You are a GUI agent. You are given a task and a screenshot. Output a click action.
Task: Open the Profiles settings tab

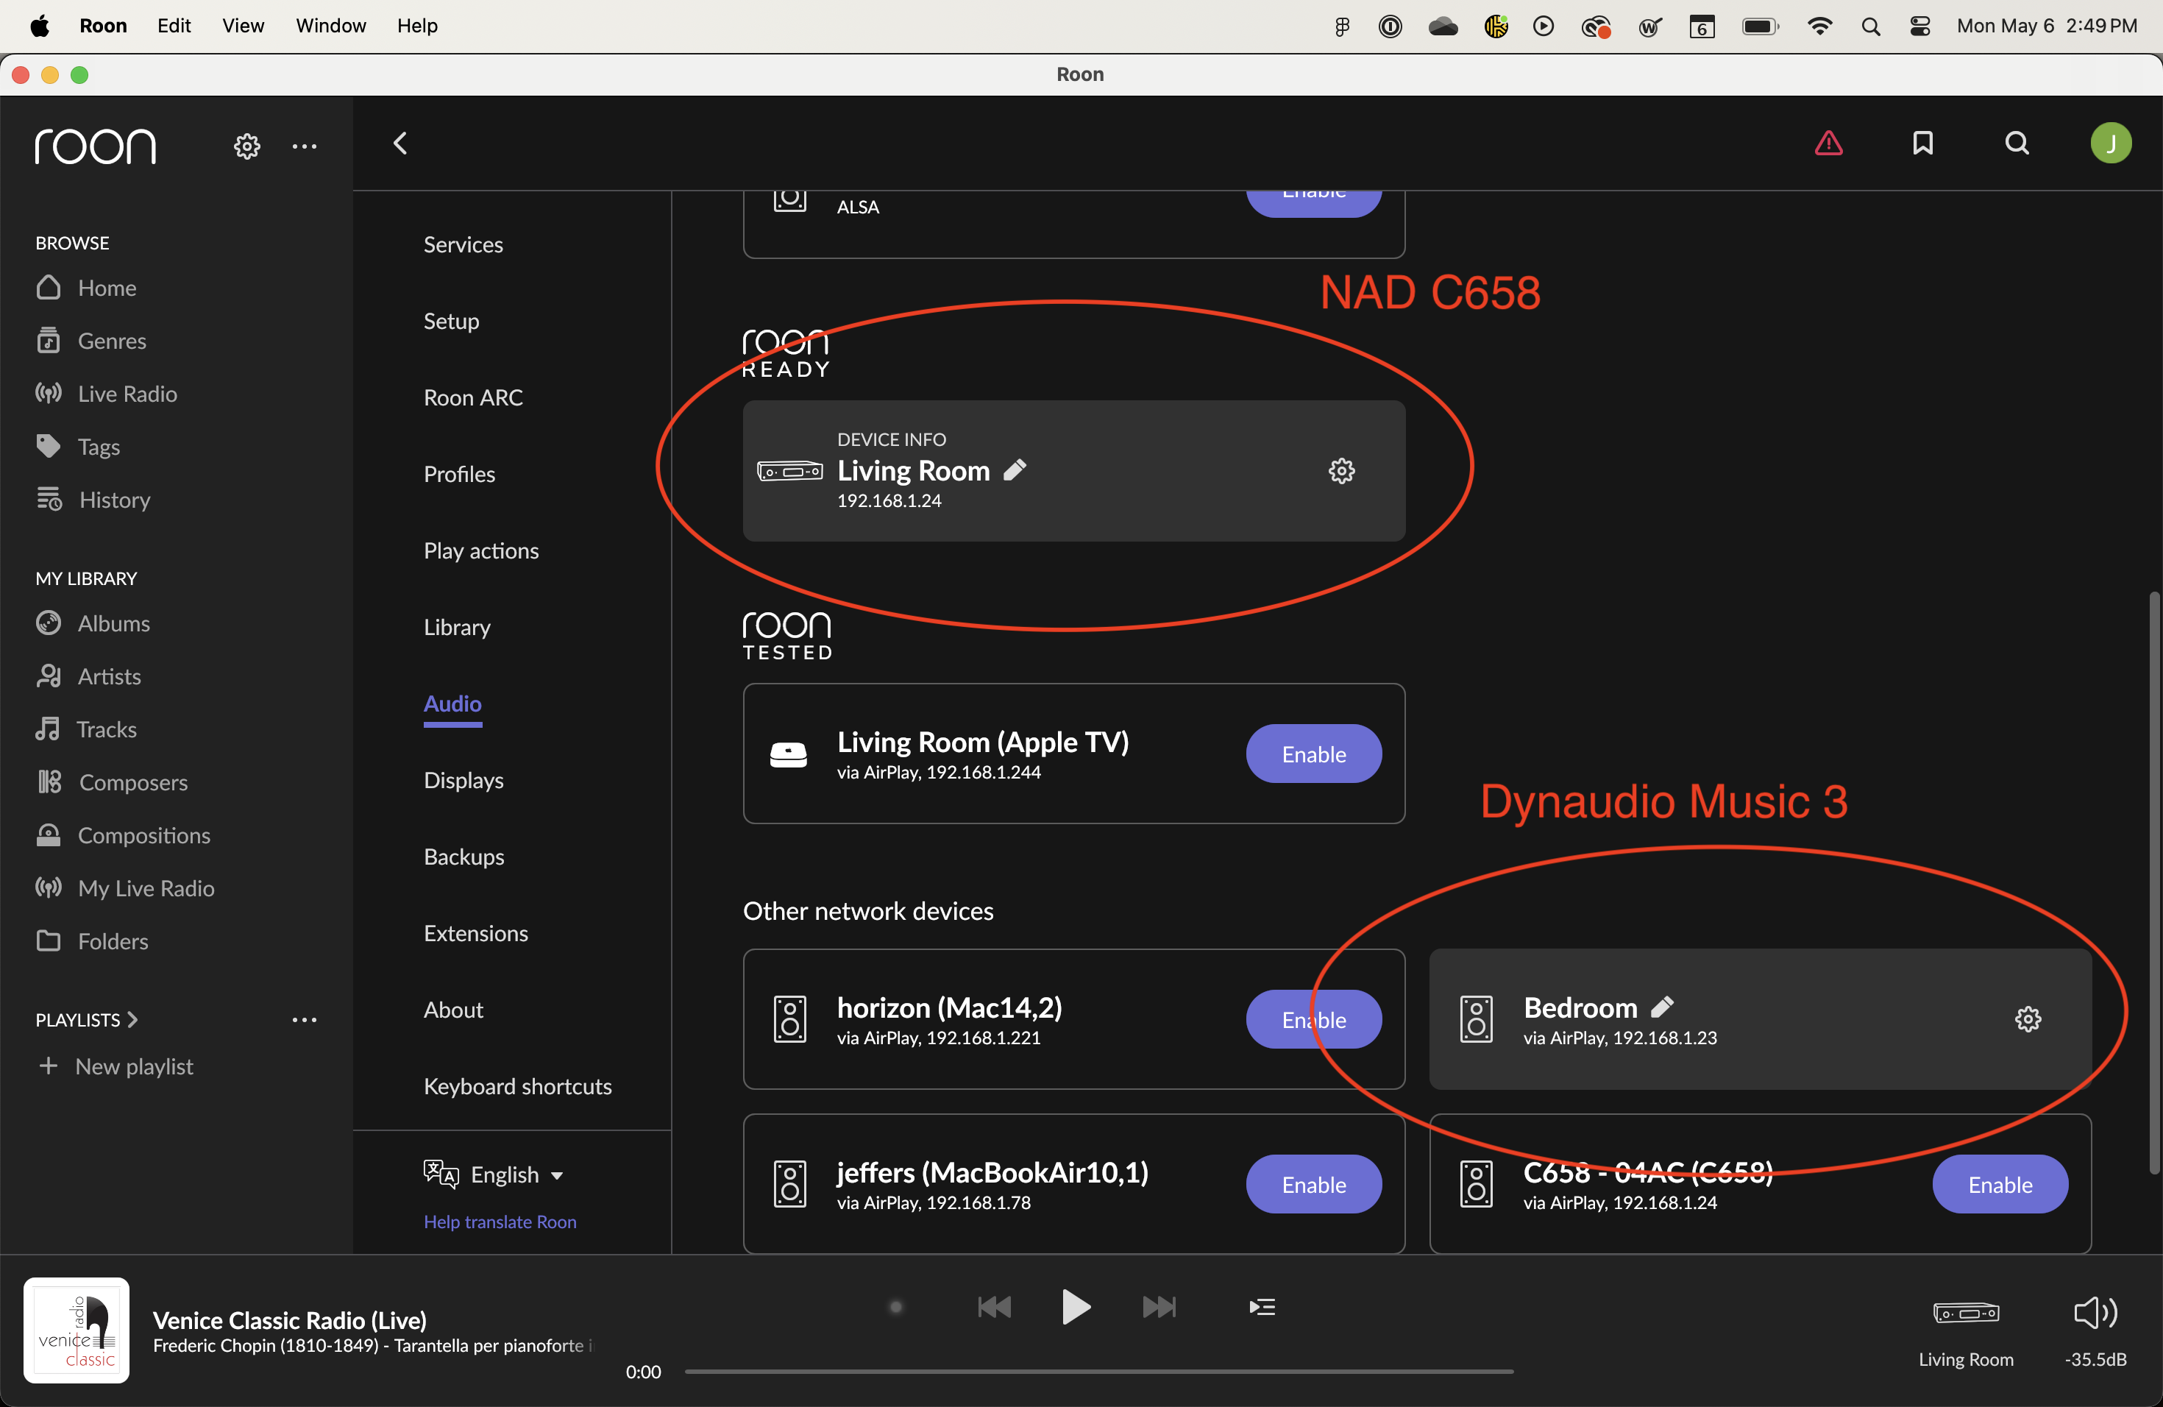(x=459, y=474)
